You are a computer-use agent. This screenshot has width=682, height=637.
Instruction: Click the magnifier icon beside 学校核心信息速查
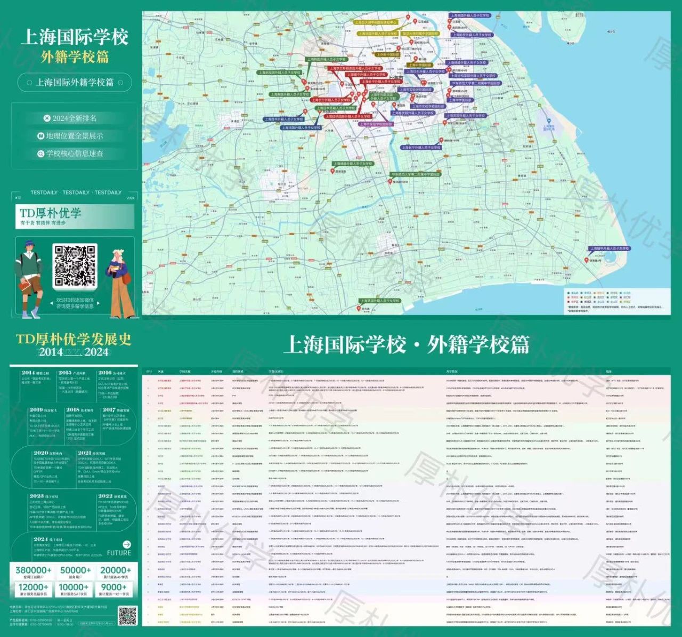pyautogui.click(x=40, y=154)
